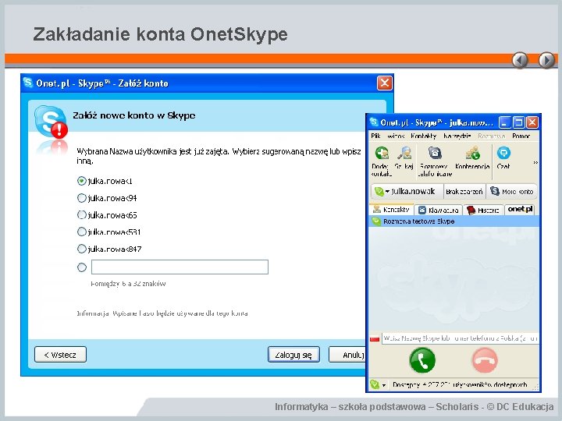Open julka.nowak status dropdown

387,192
